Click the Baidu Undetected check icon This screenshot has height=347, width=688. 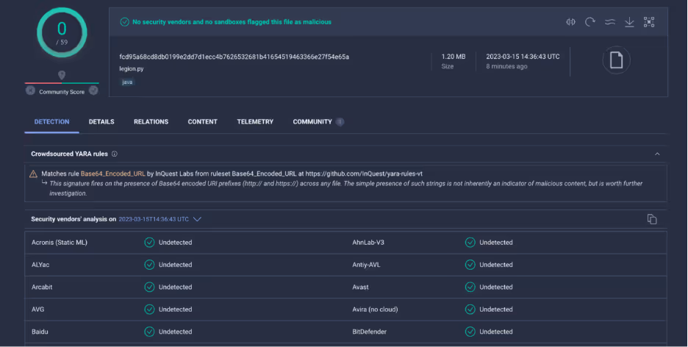(150, 332)
